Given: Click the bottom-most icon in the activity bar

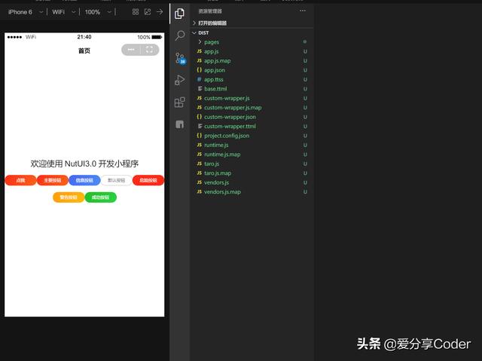Looking at the screenshot, I should [179, 124].
